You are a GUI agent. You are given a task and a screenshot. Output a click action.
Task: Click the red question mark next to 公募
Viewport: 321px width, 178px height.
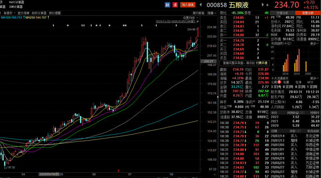279,82
